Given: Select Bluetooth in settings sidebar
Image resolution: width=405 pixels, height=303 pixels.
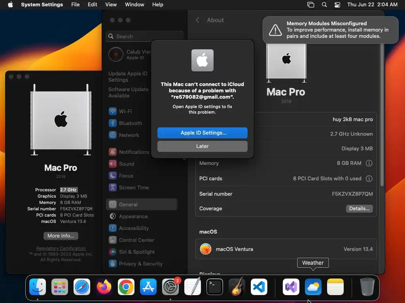Looking at the screenshot, I should (x=125, y=123).
